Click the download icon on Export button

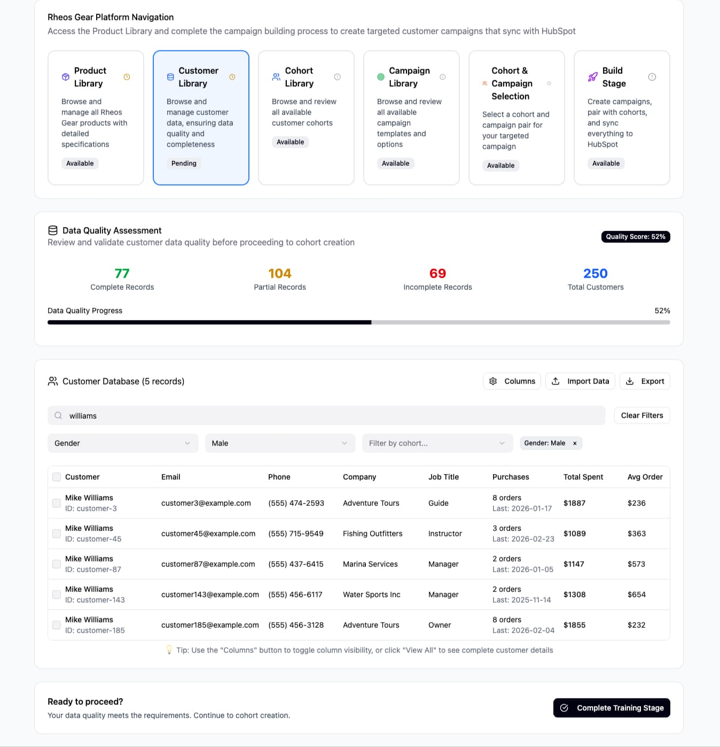(629, 381)
